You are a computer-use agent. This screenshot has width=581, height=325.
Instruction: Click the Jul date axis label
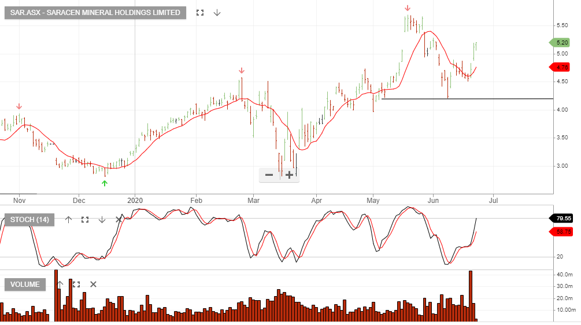[x=493, y=201]
